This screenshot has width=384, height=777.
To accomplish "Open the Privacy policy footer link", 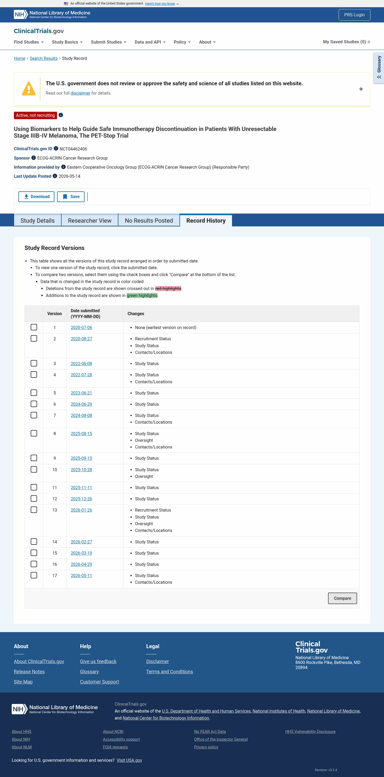I will tap(206, 747).
